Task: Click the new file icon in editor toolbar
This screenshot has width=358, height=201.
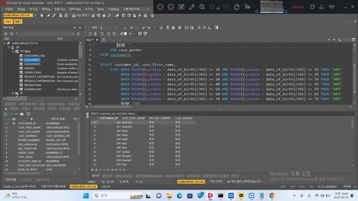Action: 89,33
